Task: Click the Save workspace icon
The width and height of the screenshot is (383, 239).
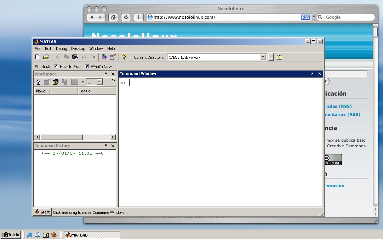Action: [x=64, y=82]
